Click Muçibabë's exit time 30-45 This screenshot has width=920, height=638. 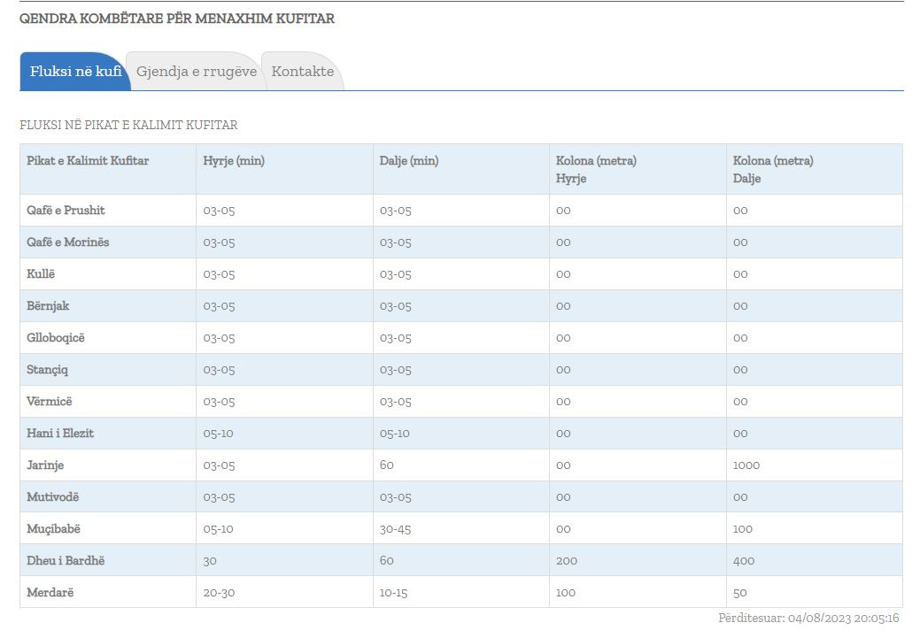(x=397, y=529)
